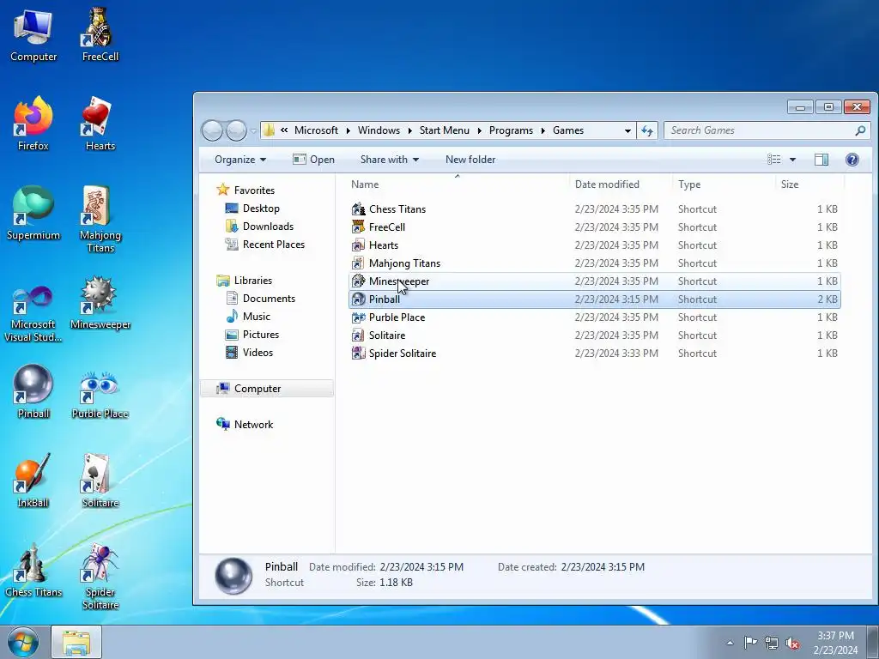Open the view options dropdown arrow
Screen dimensions: 879x659
(792, 160)
